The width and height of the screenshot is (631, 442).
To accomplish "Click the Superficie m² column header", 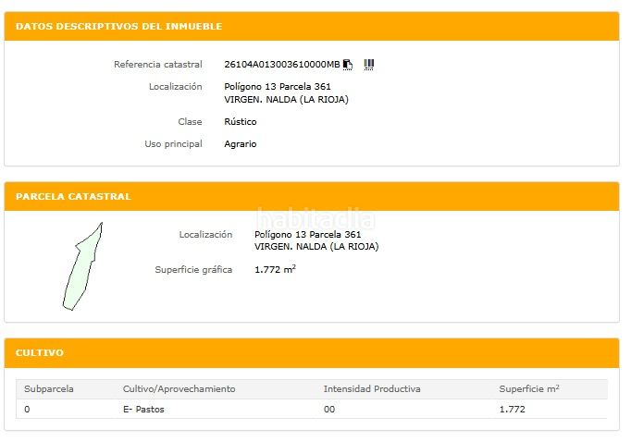I will [529, 389].
